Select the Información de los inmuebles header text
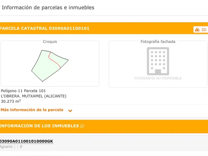208x156 pixels. tap(39, 126)
